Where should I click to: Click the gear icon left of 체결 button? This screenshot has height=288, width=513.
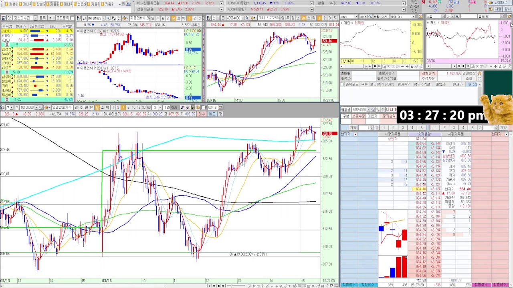(490, 9)
